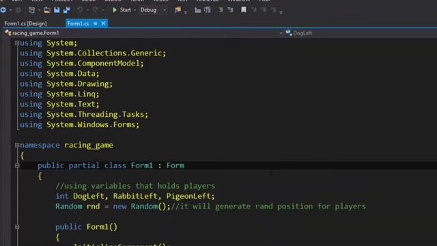Click the Find in Files icon
437x246 pixels.
coord(178,10)
